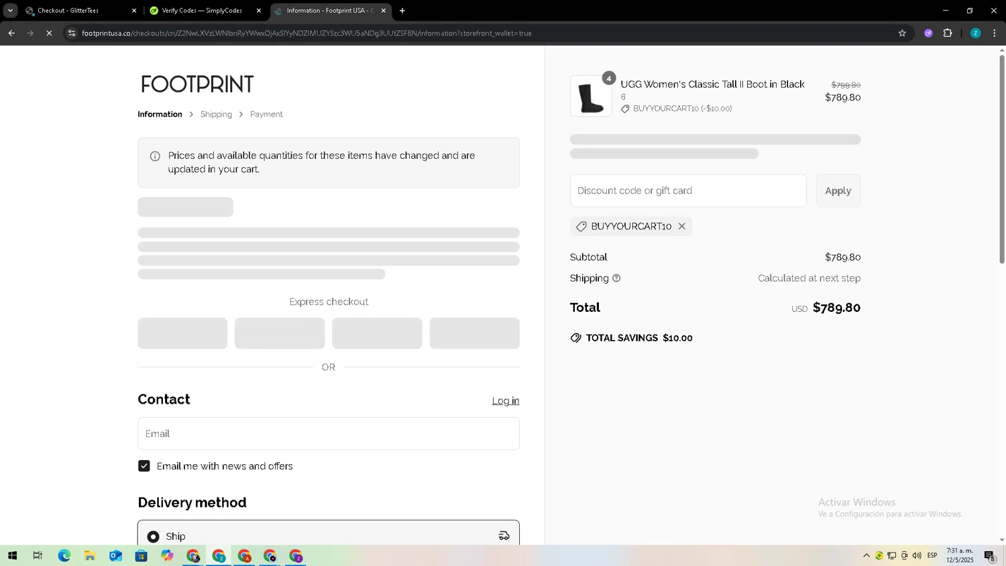1006x566 pixels.
Task: Click the info icon in price notice
Action: 155,156
